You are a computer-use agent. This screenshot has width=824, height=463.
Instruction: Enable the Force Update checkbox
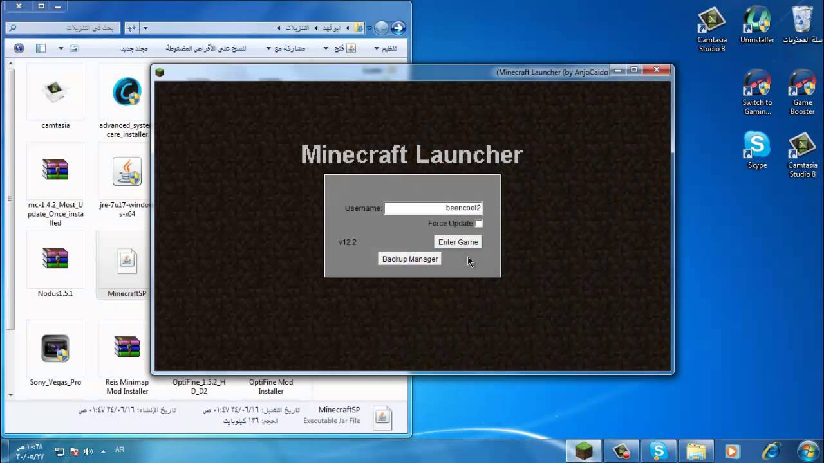point(479,224)
